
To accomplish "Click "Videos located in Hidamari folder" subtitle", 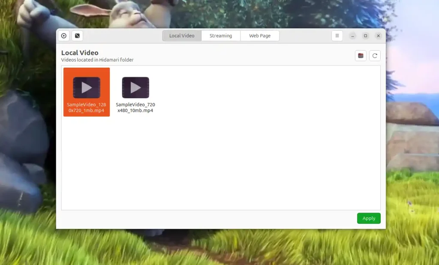I will coord(97,60).
